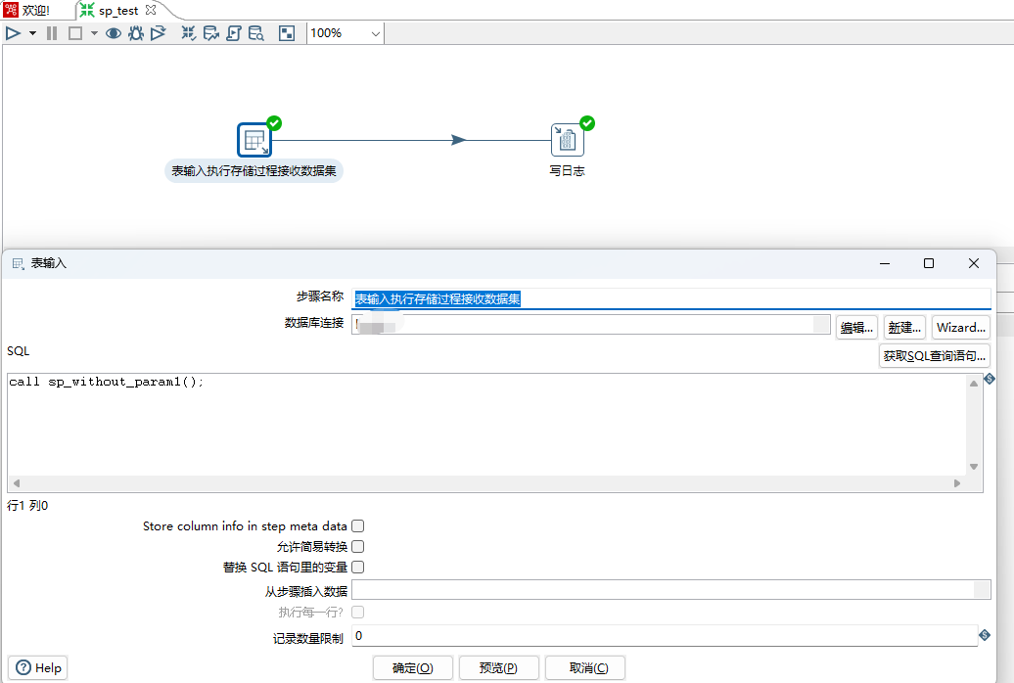Open the connection Wizard...
The image size is (1014, 683).
click(961, 327)
